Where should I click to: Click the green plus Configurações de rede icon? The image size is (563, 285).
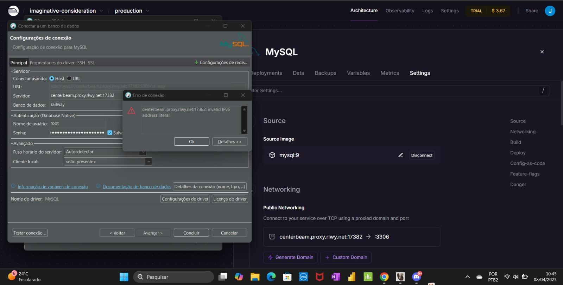(x=196, y=62)
